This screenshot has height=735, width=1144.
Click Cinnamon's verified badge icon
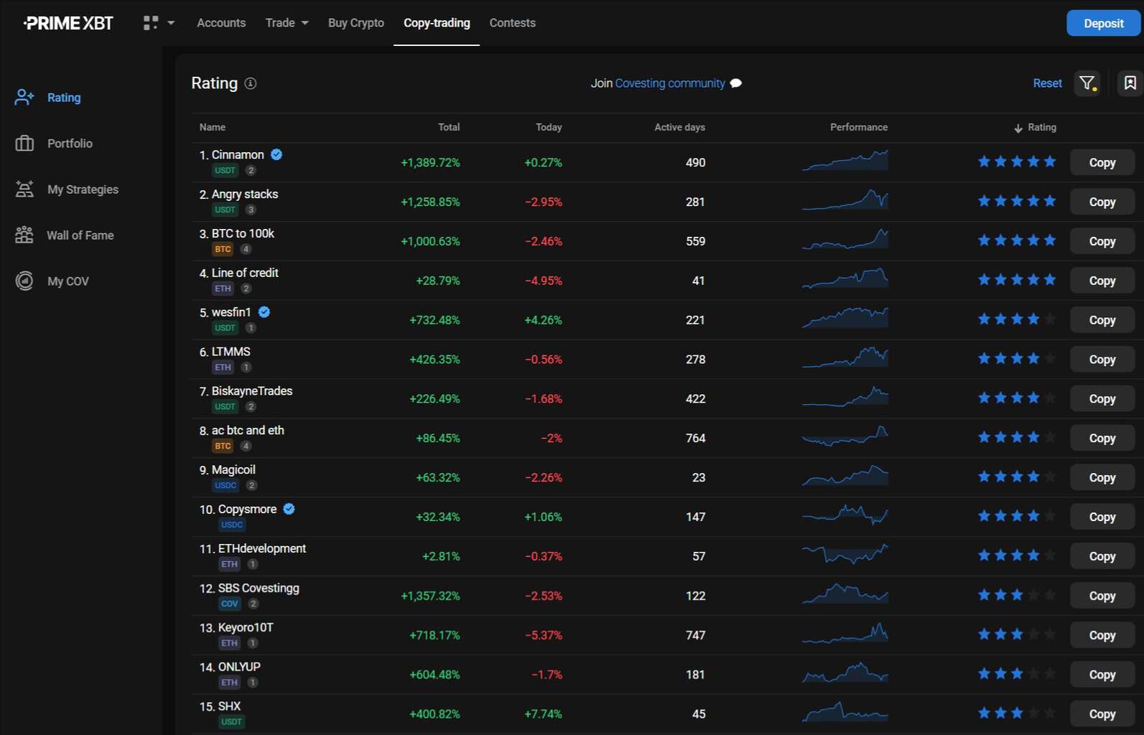click(276, 154)
